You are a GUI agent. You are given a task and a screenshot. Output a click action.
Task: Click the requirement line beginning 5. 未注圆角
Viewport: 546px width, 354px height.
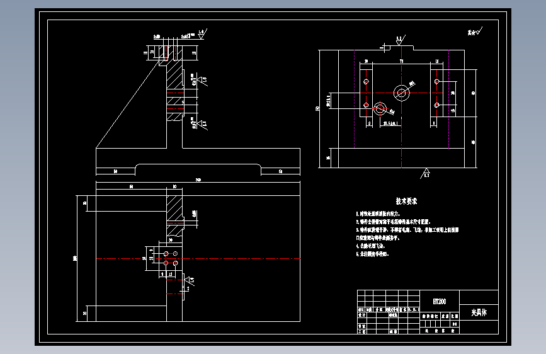coord(372,254)
